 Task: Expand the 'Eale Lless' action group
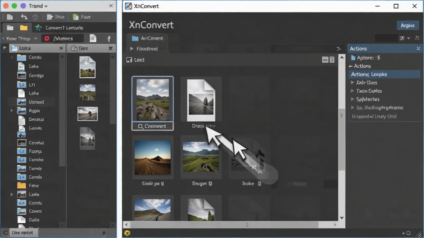coord(352,83)
